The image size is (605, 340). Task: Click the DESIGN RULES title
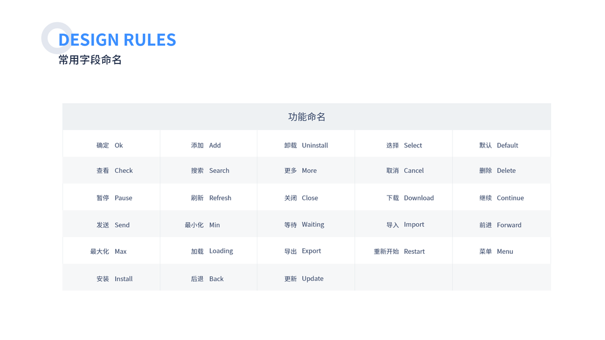point(117,40)
